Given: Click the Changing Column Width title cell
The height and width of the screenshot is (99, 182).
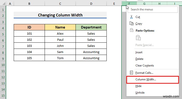Looking at the screenshot, I should [x=60, y=15].
